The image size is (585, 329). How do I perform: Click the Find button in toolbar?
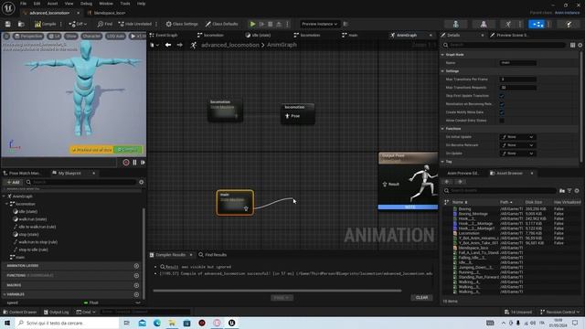(105, 24)
